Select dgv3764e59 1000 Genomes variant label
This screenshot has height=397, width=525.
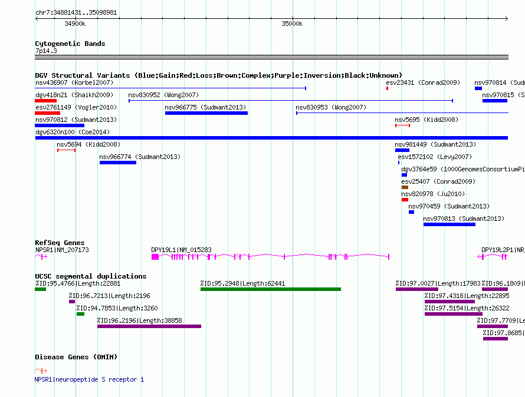coord(462,169)
